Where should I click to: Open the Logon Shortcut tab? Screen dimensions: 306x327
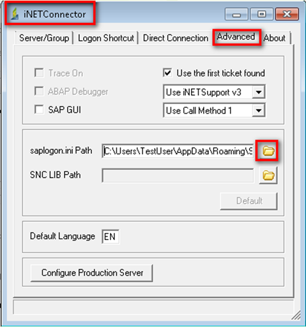point(106,38)
